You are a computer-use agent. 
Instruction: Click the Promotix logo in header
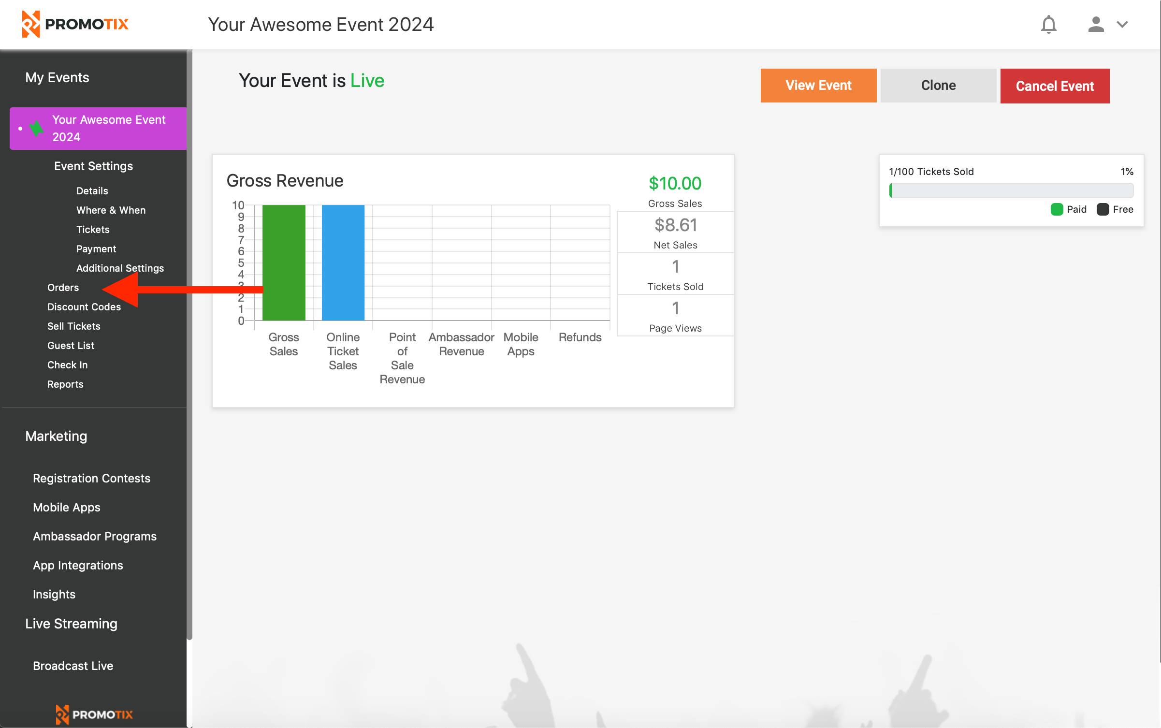pyautogui.click(x=75, y=24)
